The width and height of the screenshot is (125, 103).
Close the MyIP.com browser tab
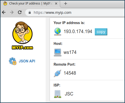point(56,4)
